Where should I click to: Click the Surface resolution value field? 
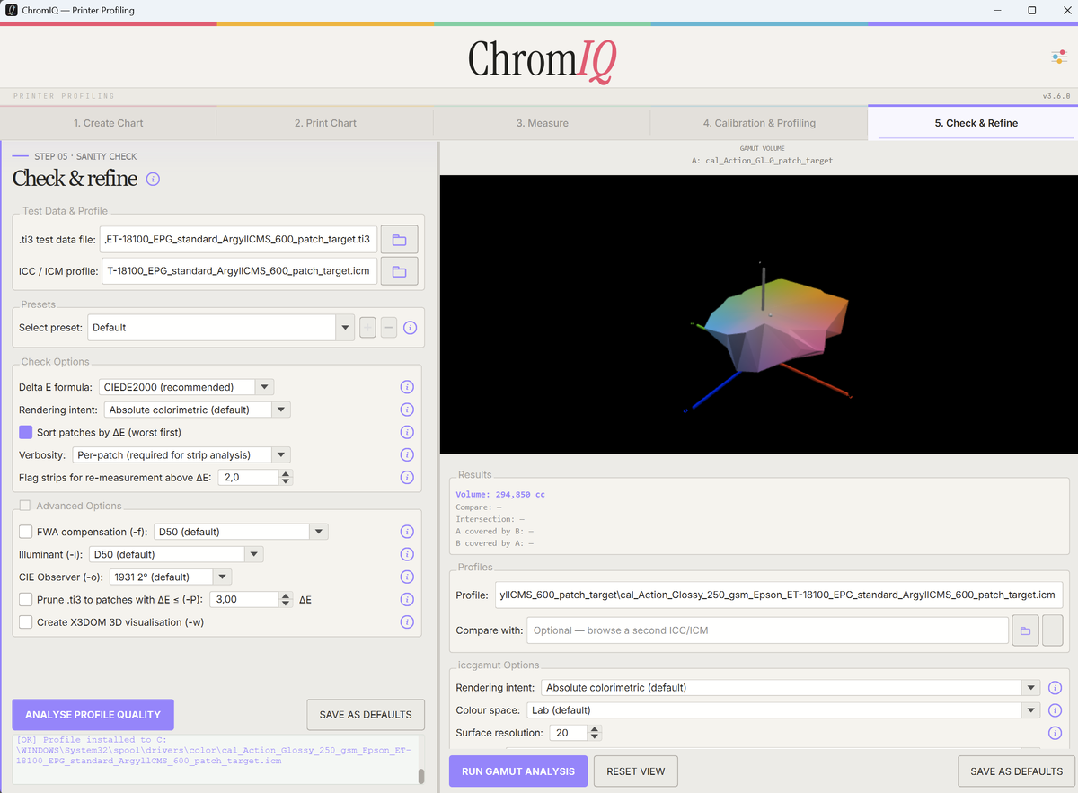click(x=569, y=733)
